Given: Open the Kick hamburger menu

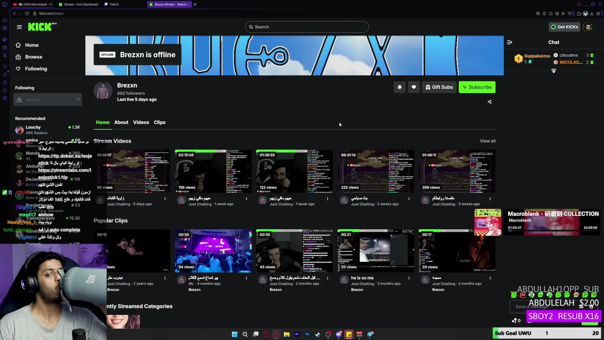Looking at the screenshot, I should point(19,27).
